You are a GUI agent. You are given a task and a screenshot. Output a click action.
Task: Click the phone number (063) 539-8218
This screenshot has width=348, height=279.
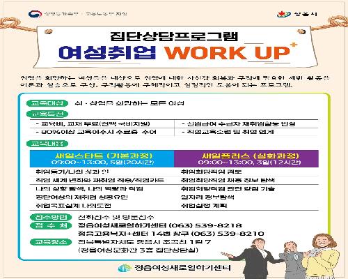(205, 225)
